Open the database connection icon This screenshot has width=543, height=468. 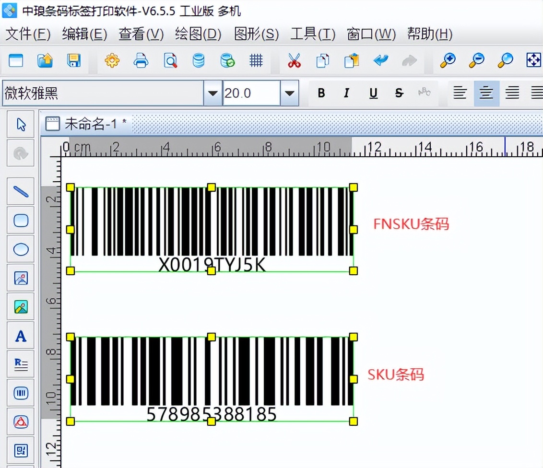pyautogui.click(x=199, y=61)
